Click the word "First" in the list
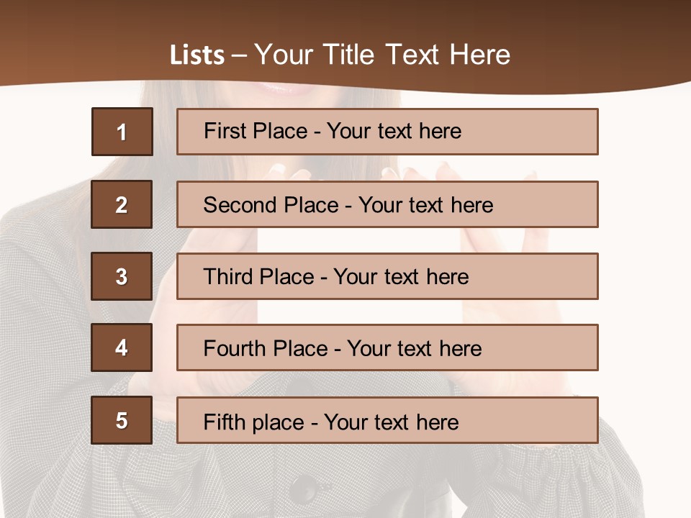The height and width of the screenshot is (518, 691). pos(225,131)
